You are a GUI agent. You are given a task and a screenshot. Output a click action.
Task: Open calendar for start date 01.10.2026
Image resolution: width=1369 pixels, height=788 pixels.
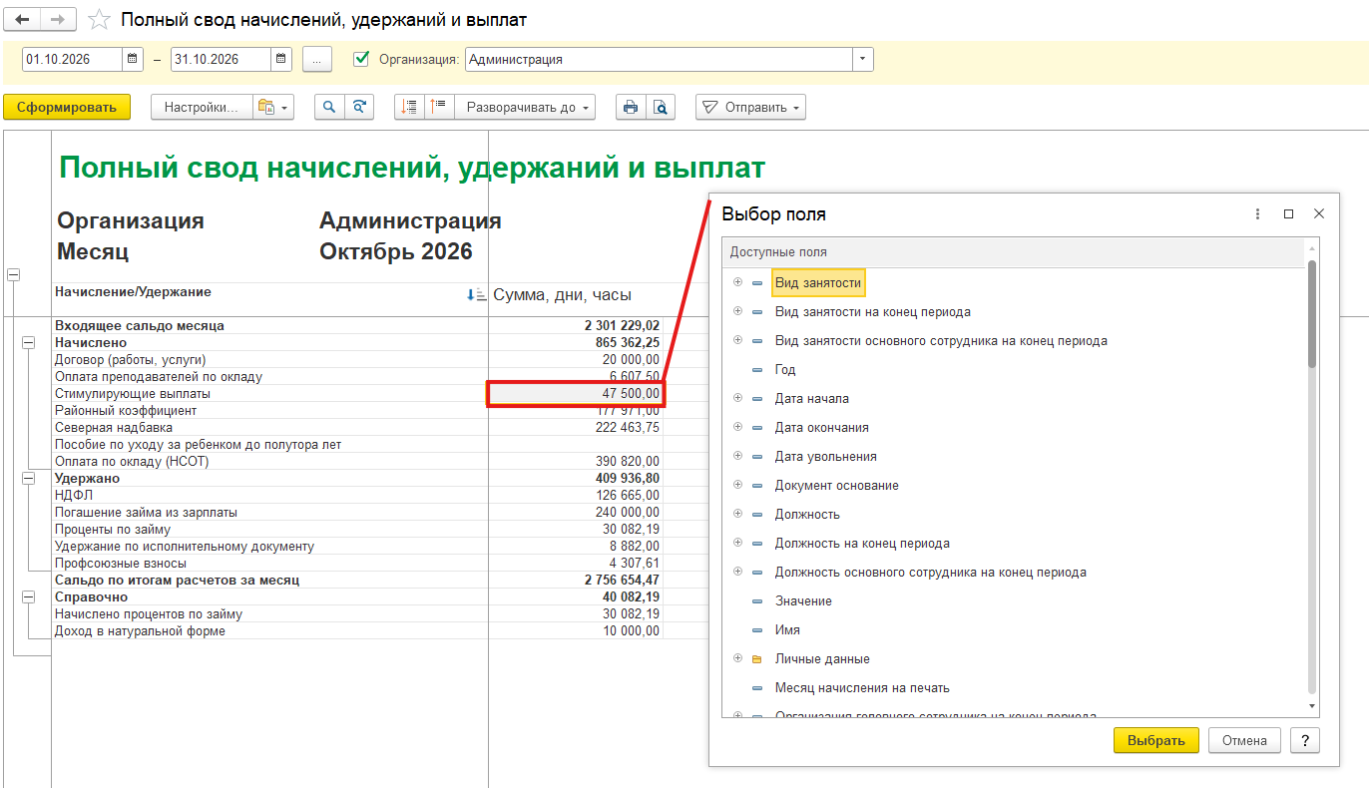134,59
